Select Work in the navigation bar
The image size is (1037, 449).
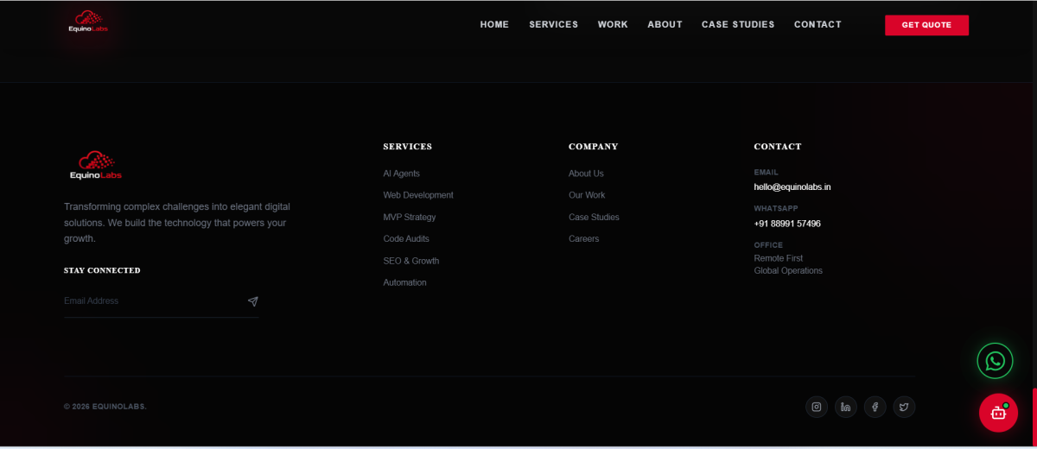point(613,25)
